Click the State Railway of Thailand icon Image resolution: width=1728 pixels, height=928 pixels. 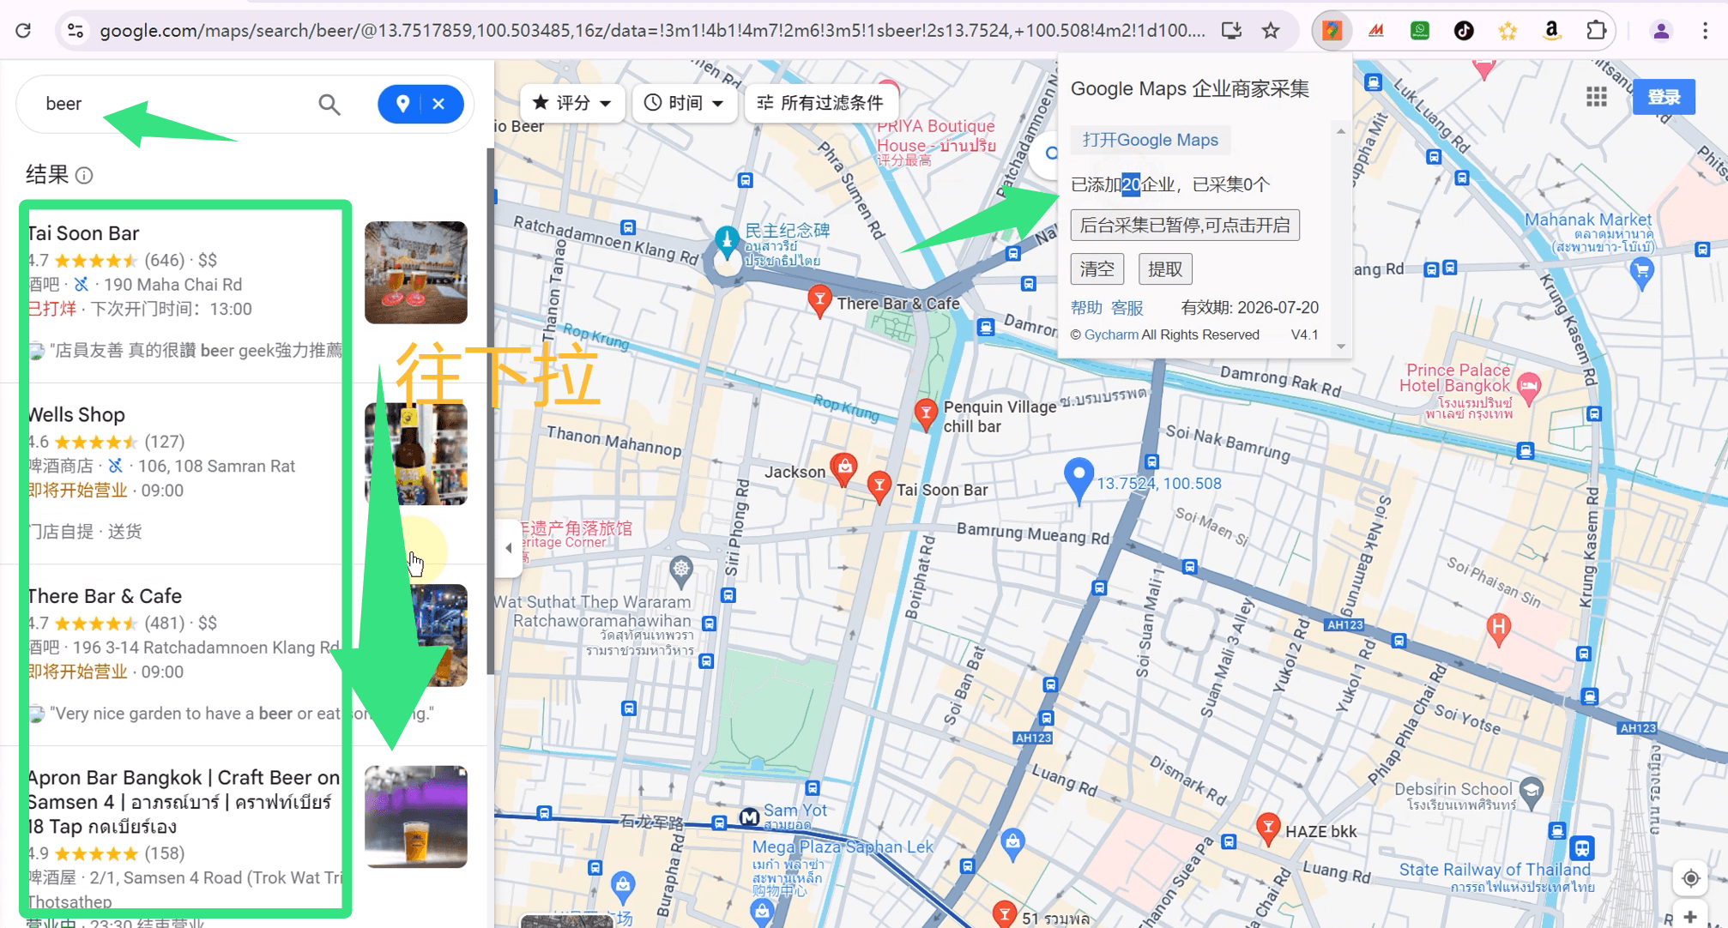(x=1582, y=847)
